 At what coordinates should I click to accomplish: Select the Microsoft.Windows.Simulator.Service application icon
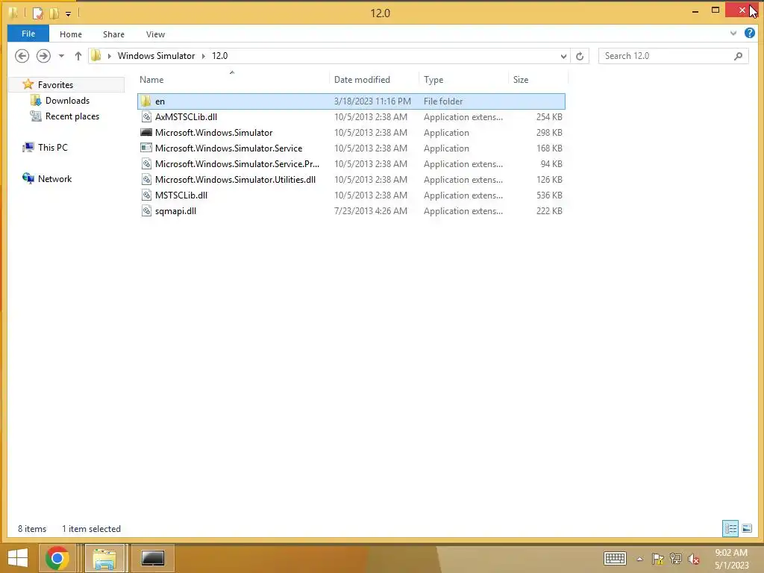tap(146, 148)
